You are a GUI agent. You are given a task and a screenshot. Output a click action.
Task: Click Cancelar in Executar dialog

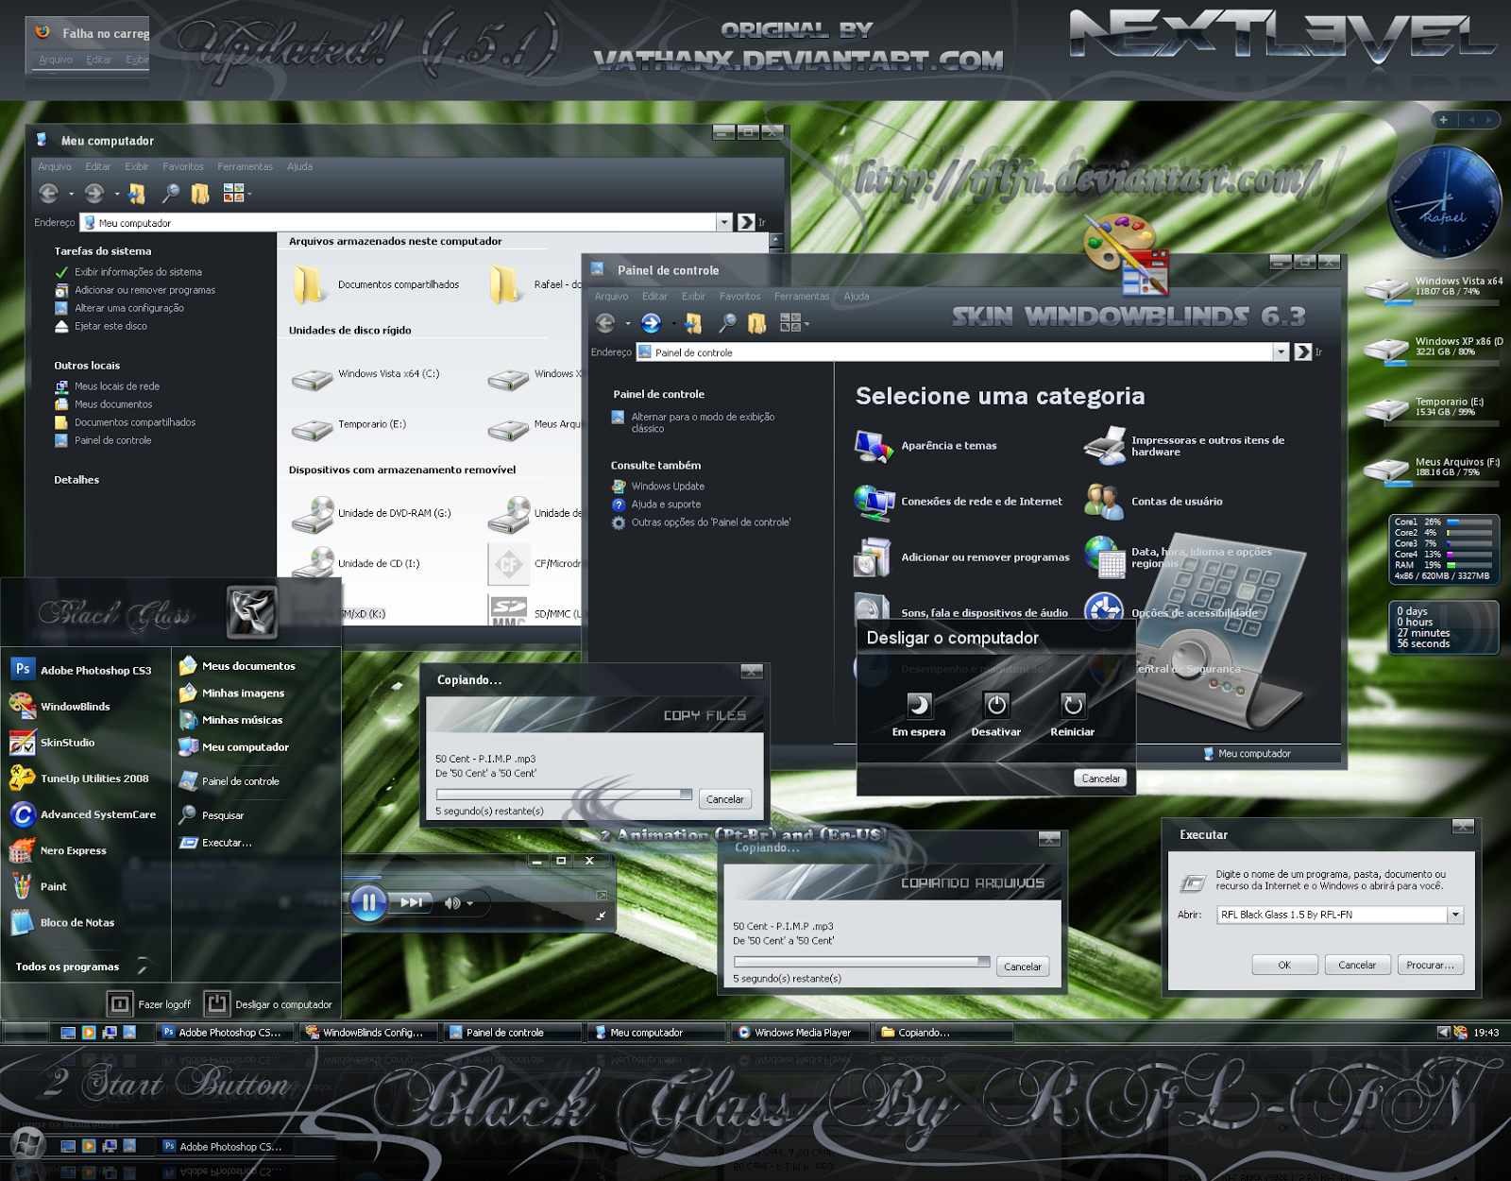(1357, 965)
